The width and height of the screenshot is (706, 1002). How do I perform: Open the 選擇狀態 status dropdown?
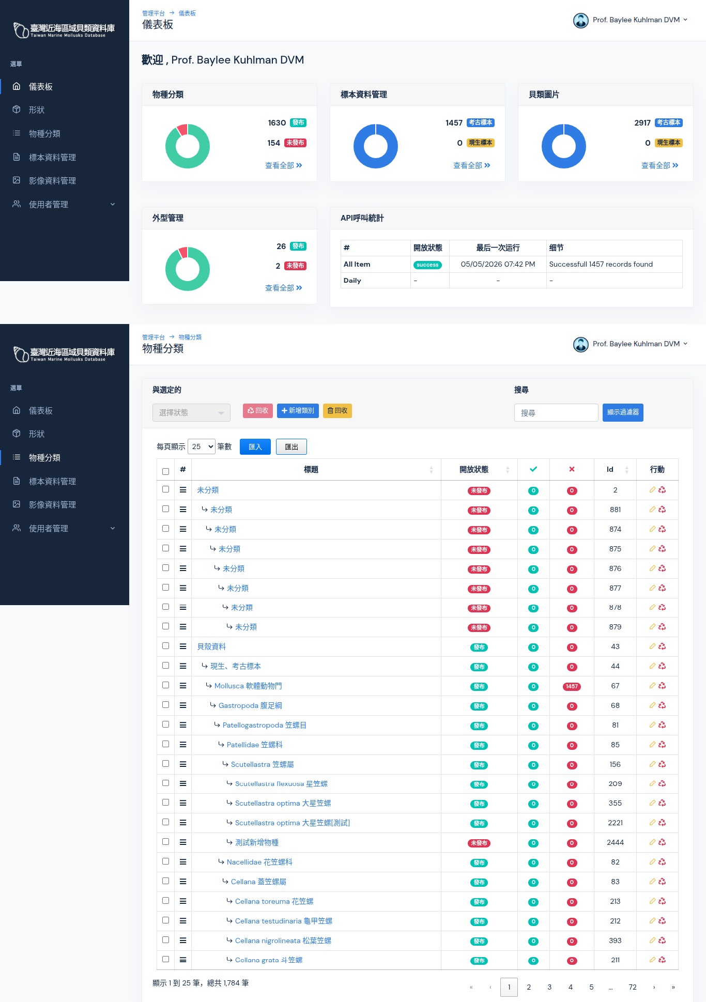191,412
